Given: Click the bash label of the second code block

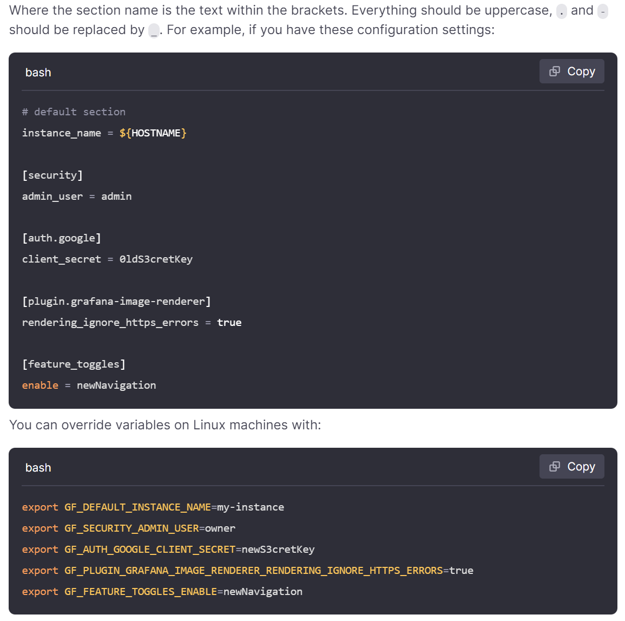Looking at the screenshot, I should (x=38, y=468).
